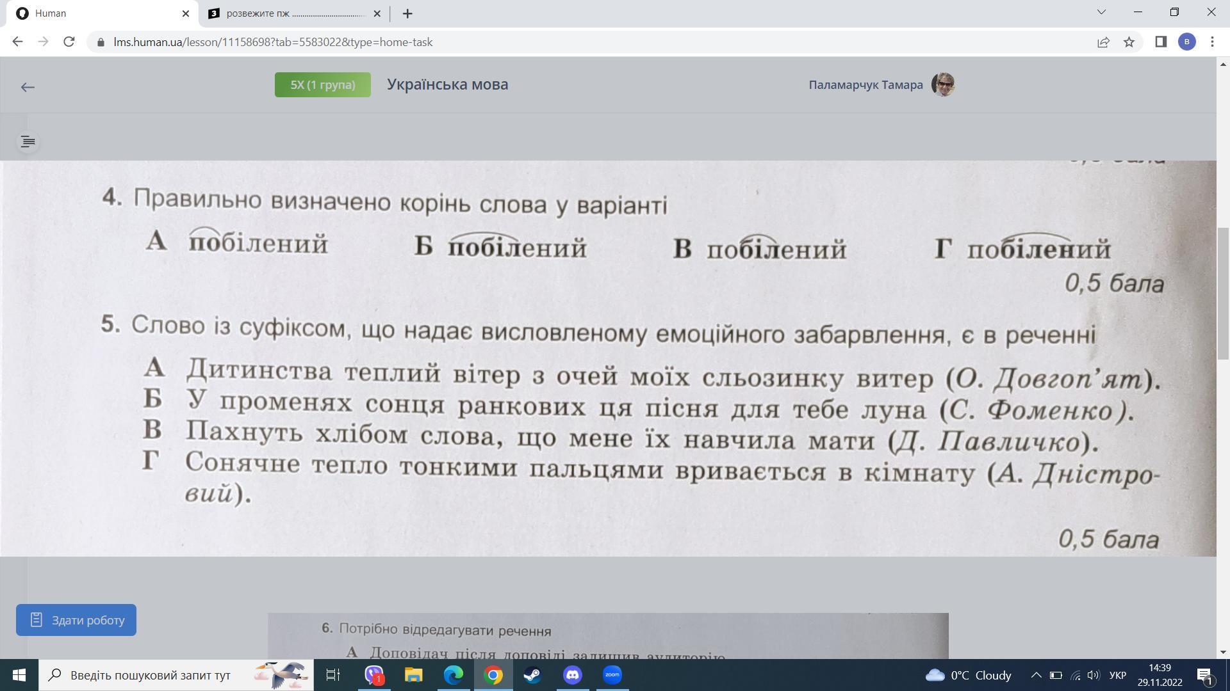Click the browser reload icon
Screen dimensions: 1230x691
point(69,42)
